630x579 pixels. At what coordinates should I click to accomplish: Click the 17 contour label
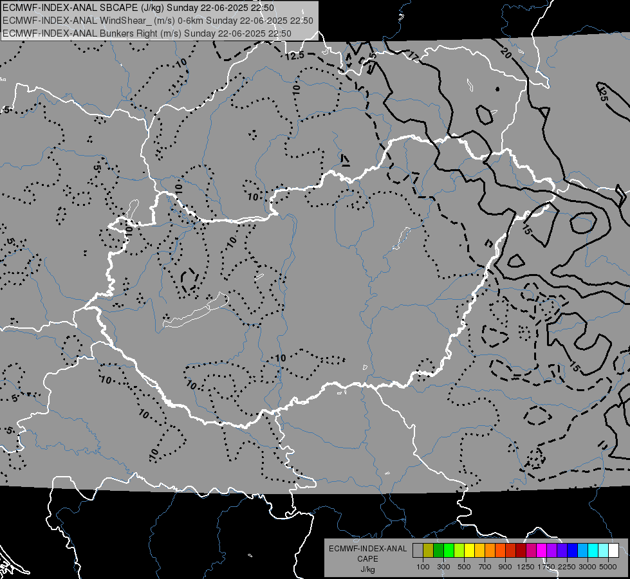(413, 56)
